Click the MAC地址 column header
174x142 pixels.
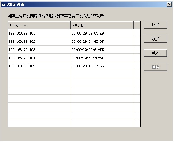(x=102, y=25)
